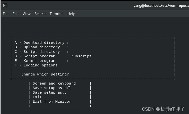The width and height of the screenshot is (189, 114).
Task: Select Exit from Minicom entry
Action: tap(52, 101)
